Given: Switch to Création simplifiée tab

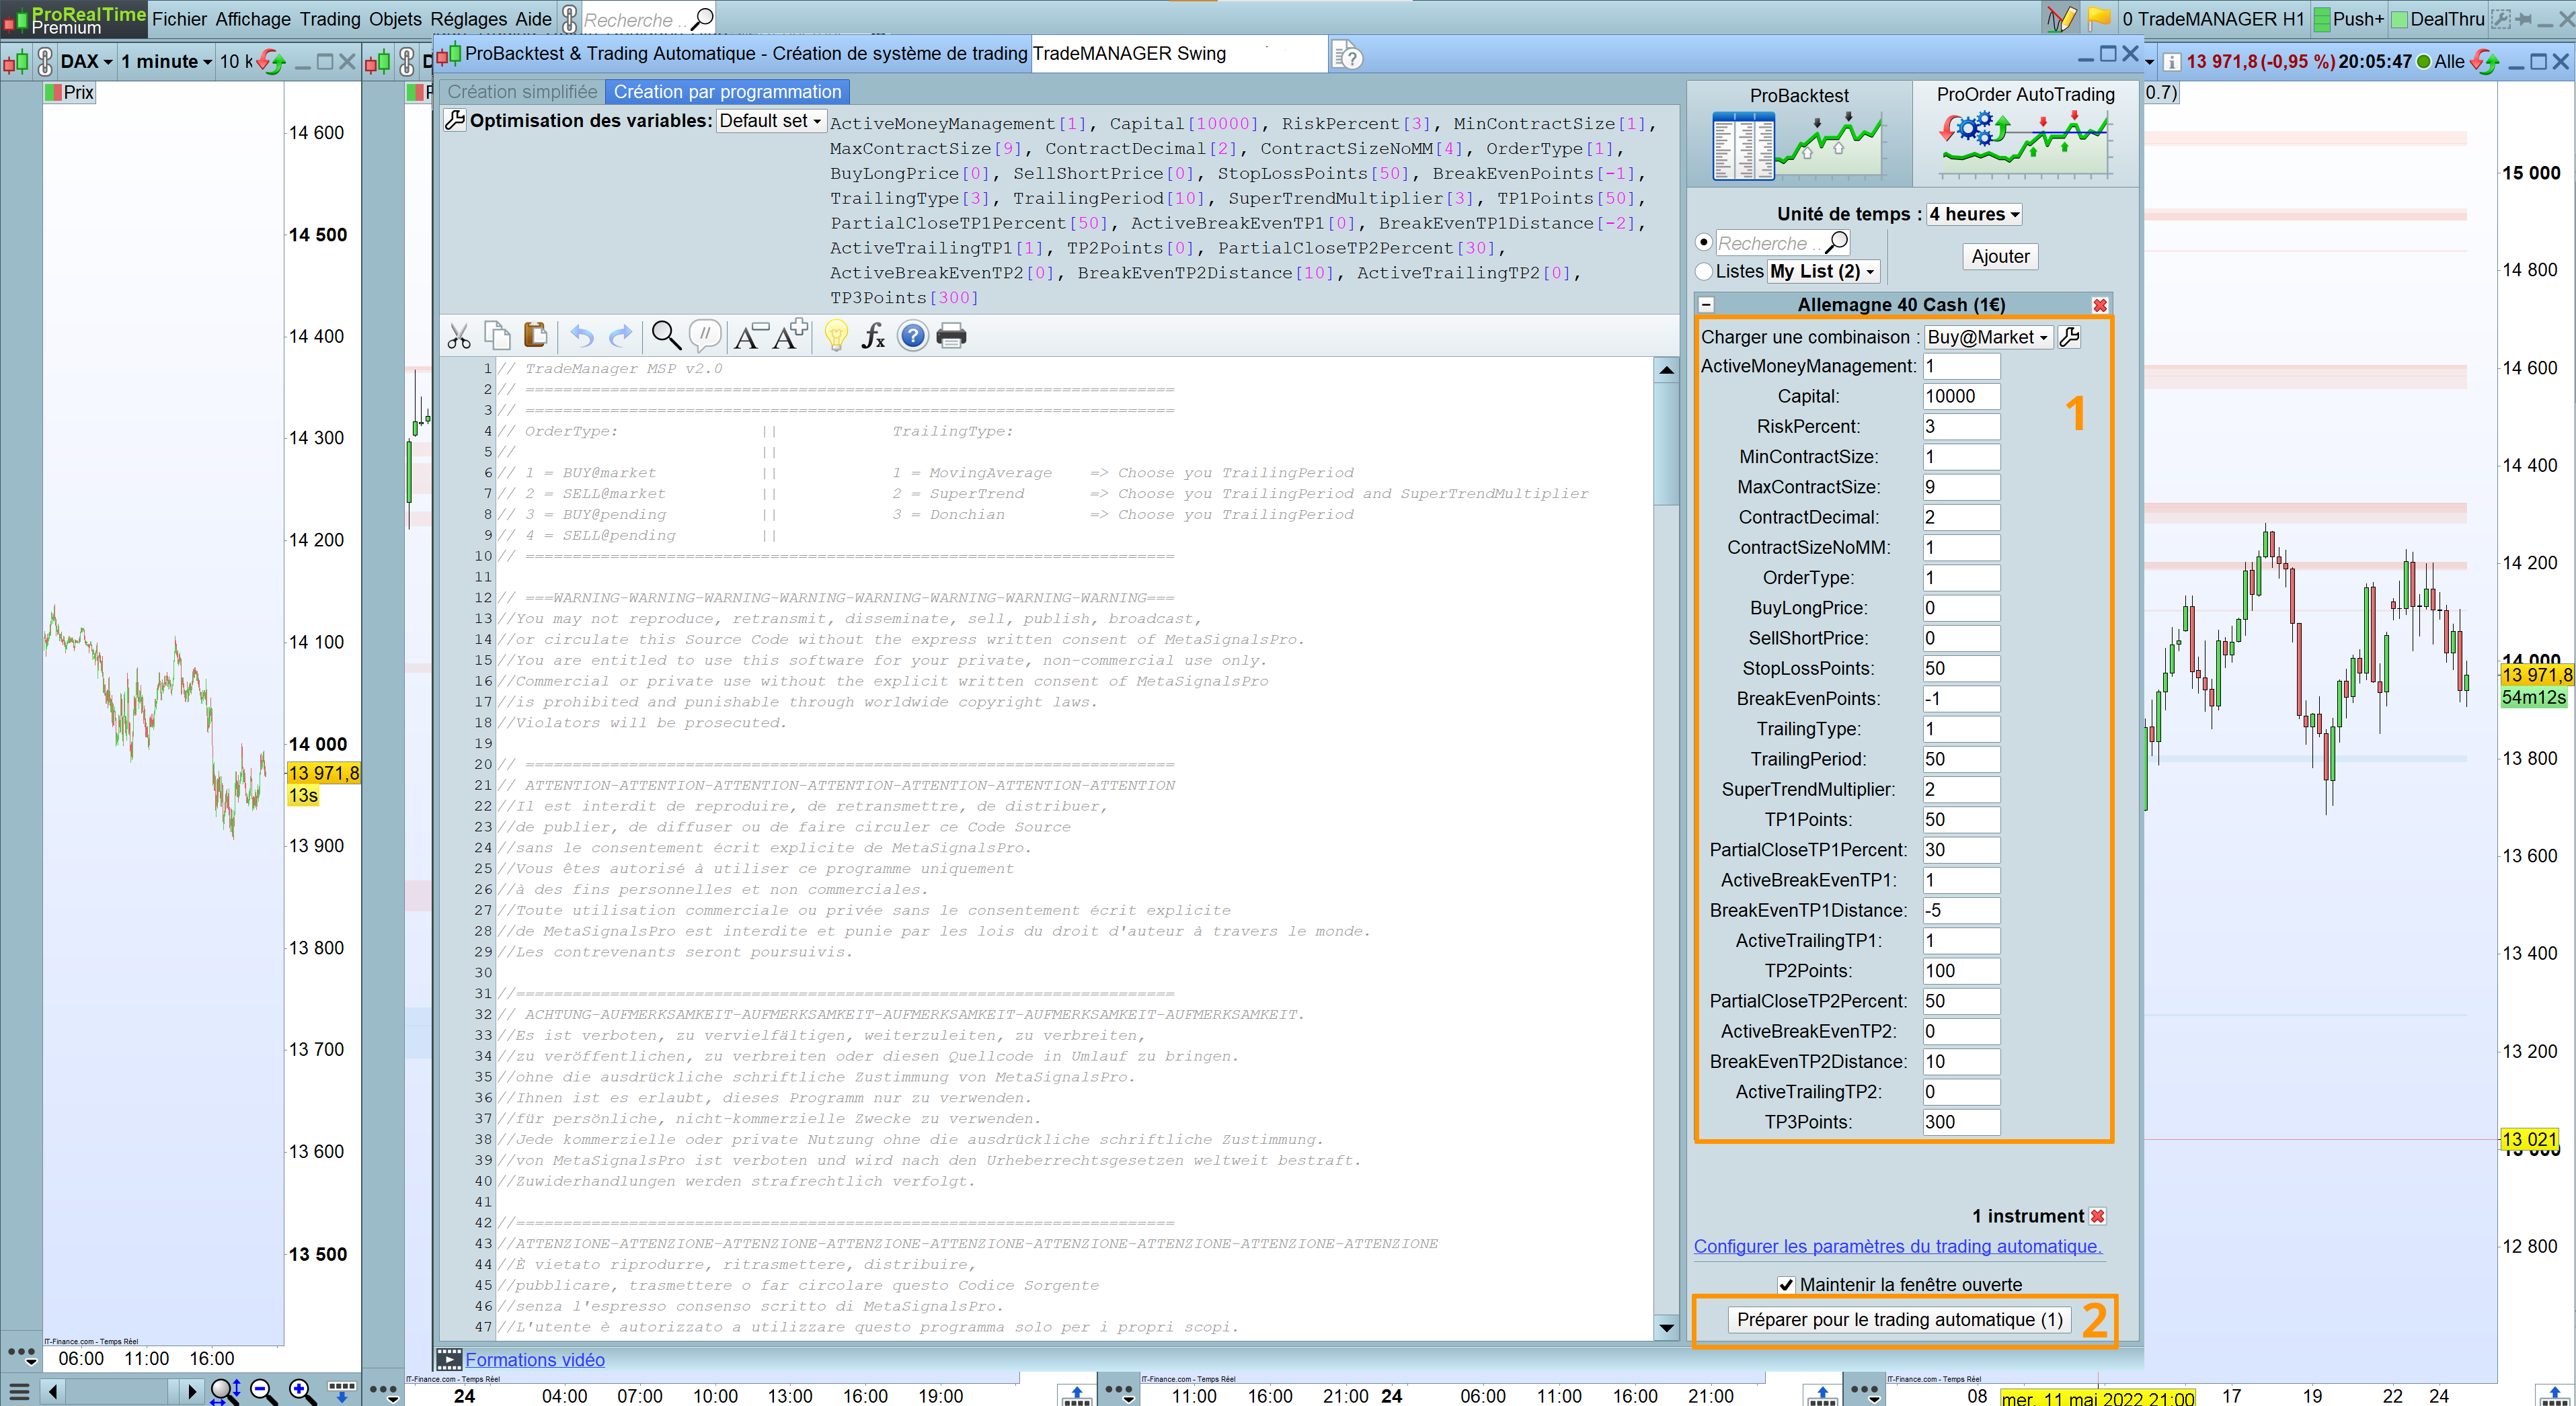Looking at the screenshot, I should (522, 92).
